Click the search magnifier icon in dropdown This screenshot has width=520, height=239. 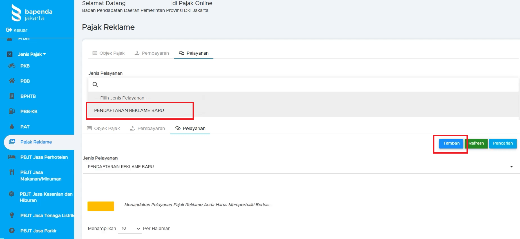click(95, 85)
